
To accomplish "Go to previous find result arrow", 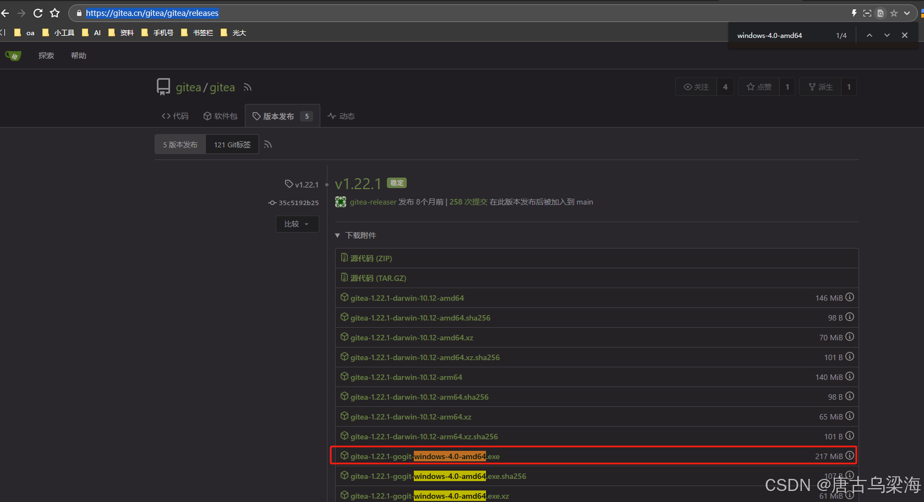I will click(869, 35).
